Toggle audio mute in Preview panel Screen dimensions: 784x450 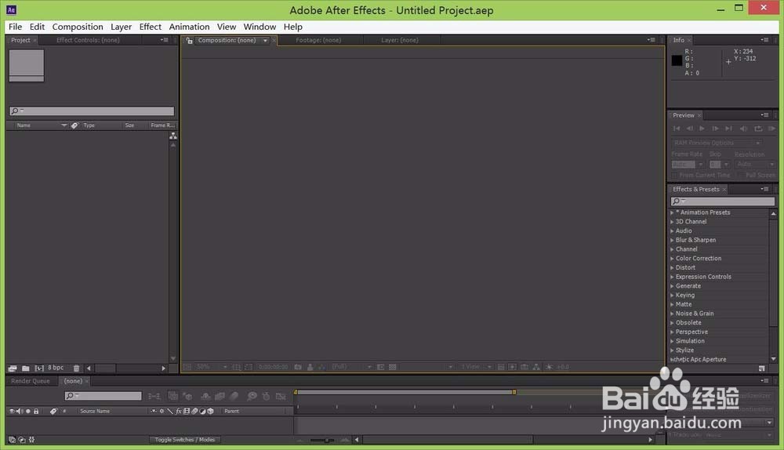coord(743,129)
